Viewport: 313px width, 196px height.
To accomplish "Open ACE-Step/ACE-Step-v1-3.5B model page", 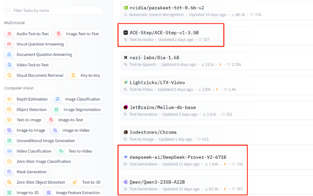I will 164,33.
